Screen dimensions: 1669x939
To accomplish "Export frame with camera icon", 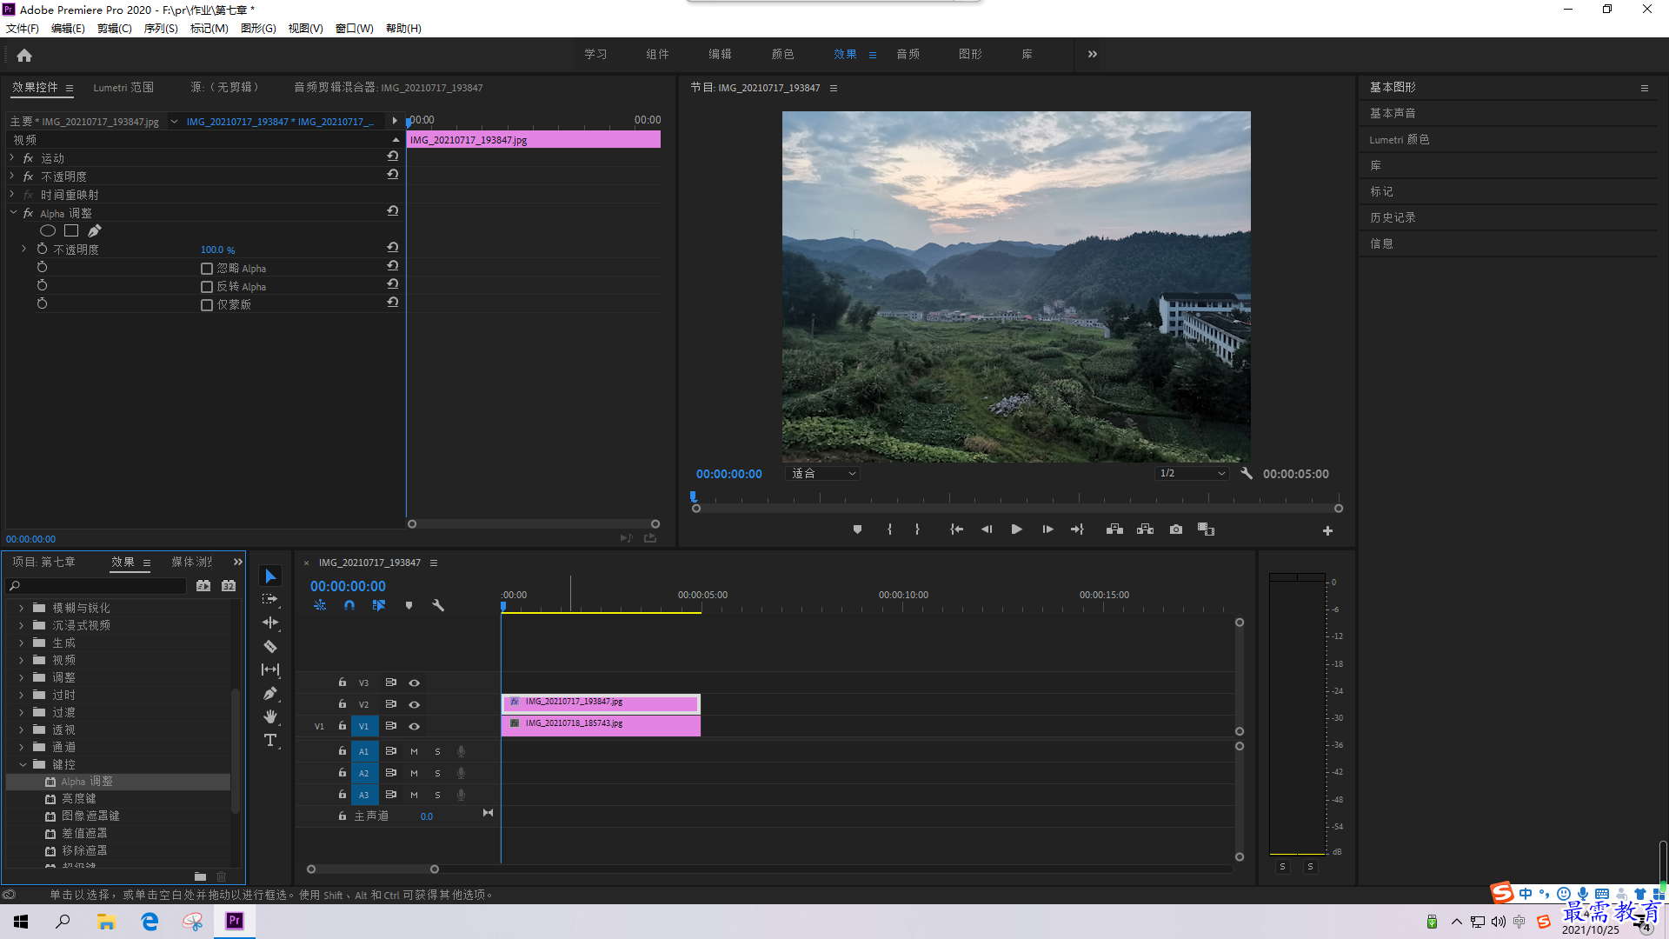I will [x=1176, y=529].
